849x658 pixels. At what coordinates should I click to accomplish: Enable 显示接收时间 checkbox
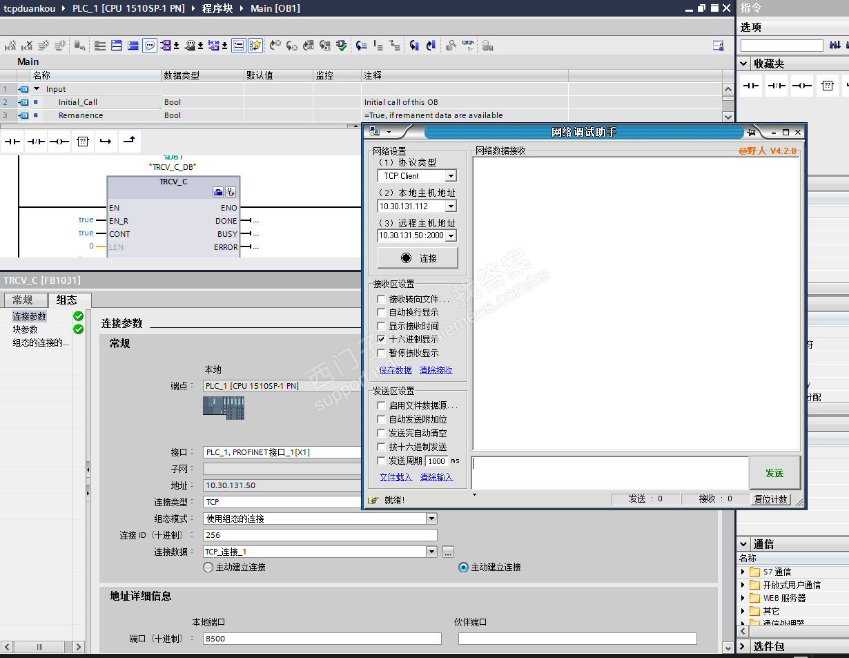(381, 326)
